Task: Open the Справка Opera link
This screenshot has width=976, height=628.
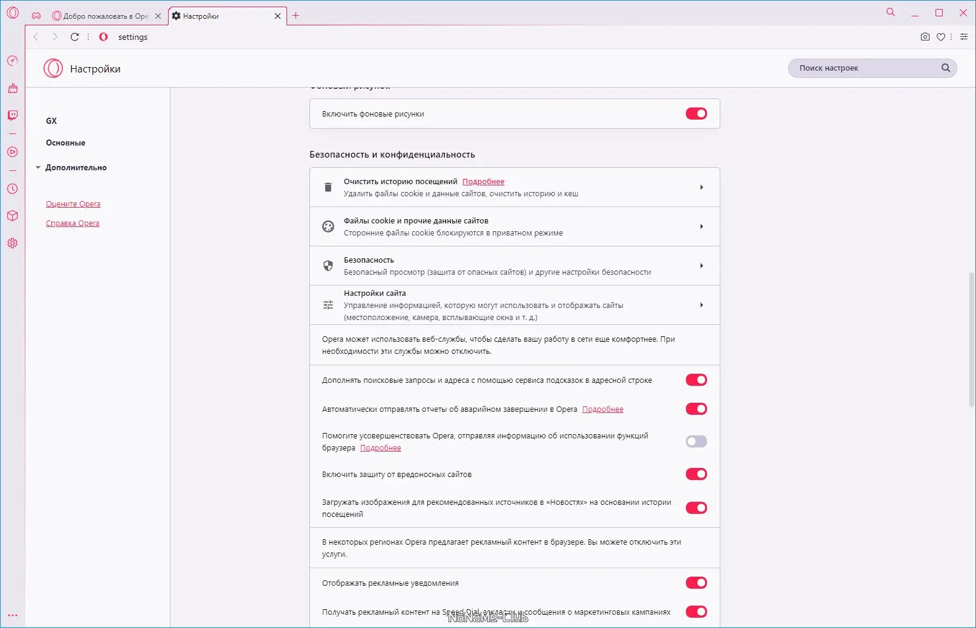Action: pos(73,223)
